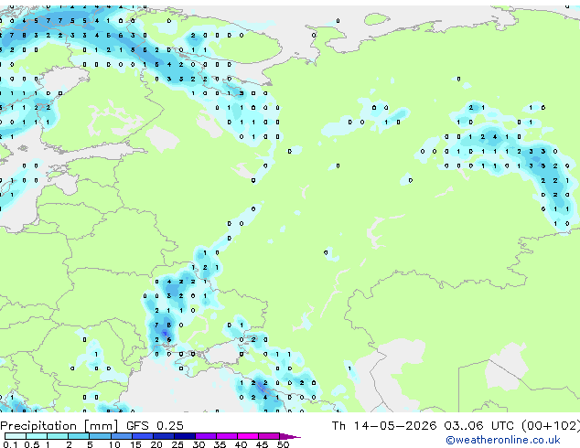
Task: Click the legend label "0.1"
Action: point(10,444)
